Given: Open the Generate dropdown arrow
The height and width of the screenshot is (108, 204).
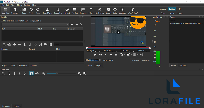Looking at the screenshot, I should point(20,11).
